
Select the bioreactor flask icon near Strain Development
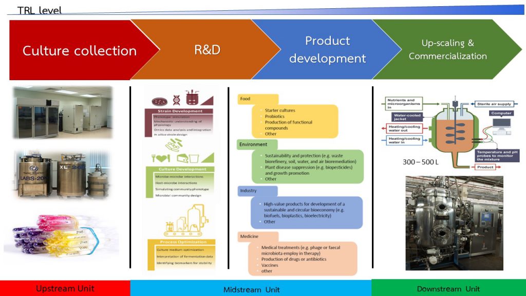[x=192, y=98]
